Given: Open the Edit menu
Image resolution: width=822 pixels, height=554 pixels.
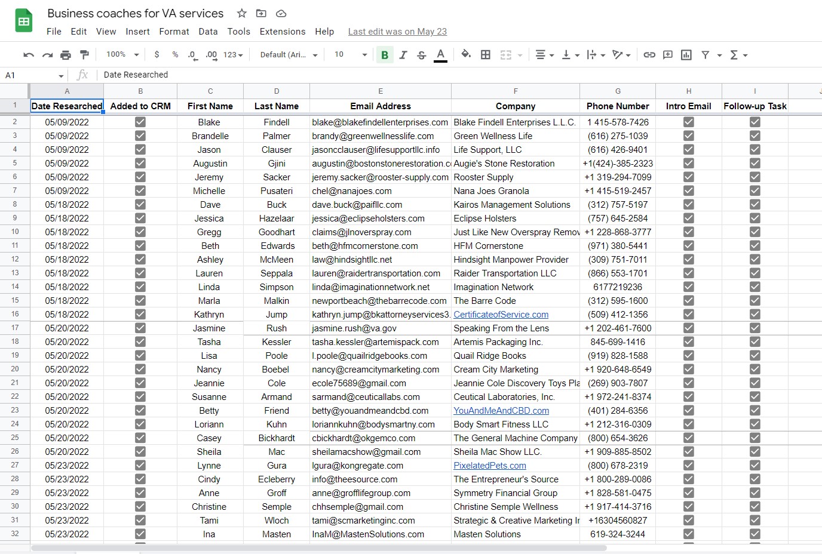Looking at the screenshot, I should click(x=78, y=32).
